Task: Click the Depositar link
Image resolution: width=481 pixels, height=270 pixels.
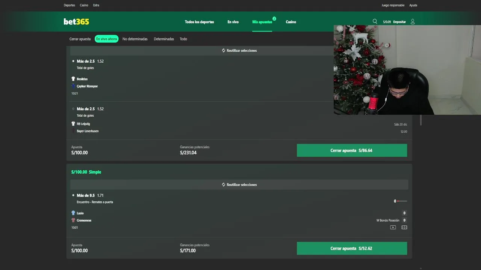Action: (399, 22)
